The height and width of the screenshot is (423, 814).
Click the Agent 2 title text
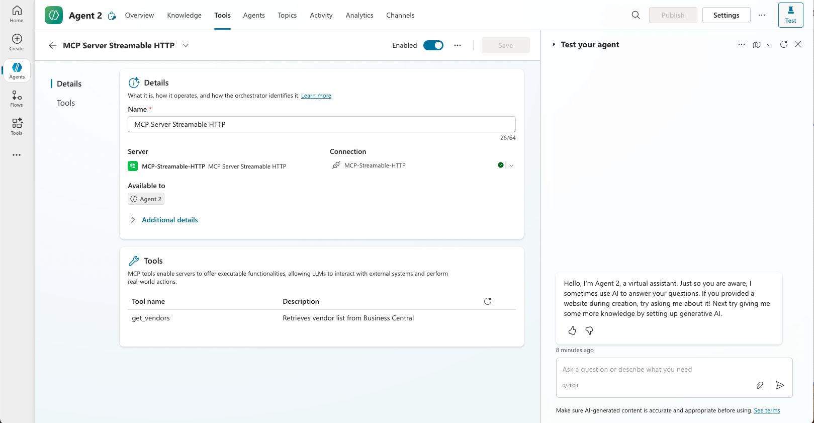[85, 15]
